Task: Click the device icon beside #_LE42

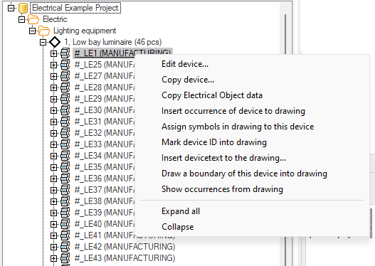Action: click(x=65, y=247)
